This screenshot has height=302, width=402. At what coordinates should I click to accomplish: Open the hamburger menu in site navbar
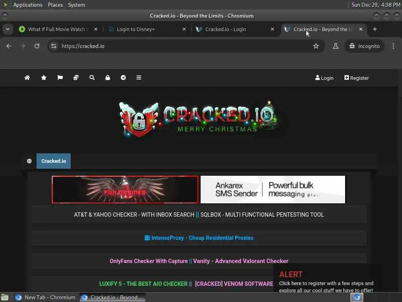point(139,77)
